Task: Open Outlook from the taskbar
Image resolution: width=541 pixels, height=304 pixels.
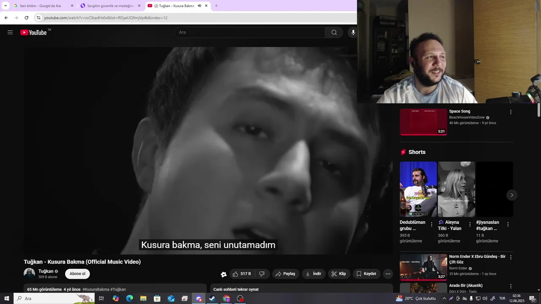Action: (171, 299)
